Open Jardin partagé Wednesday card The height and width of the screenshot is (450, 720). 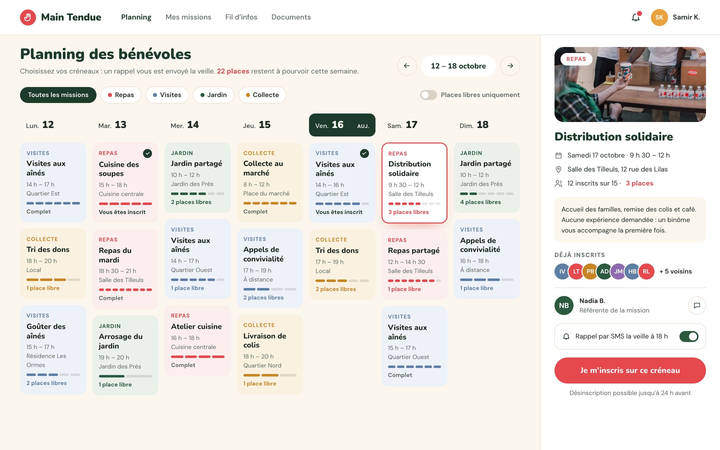(x=197, y=178)
